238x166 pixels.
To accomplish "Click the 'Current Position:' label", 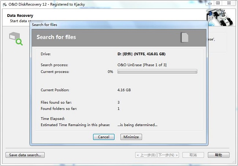I will coord(55,90).
